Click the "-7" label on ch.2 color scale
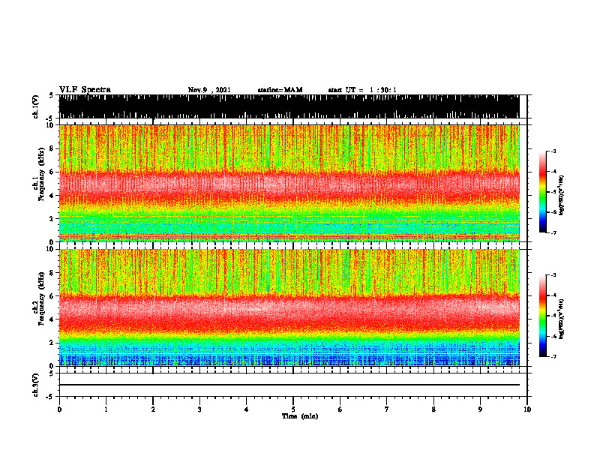 click(553, 356)
